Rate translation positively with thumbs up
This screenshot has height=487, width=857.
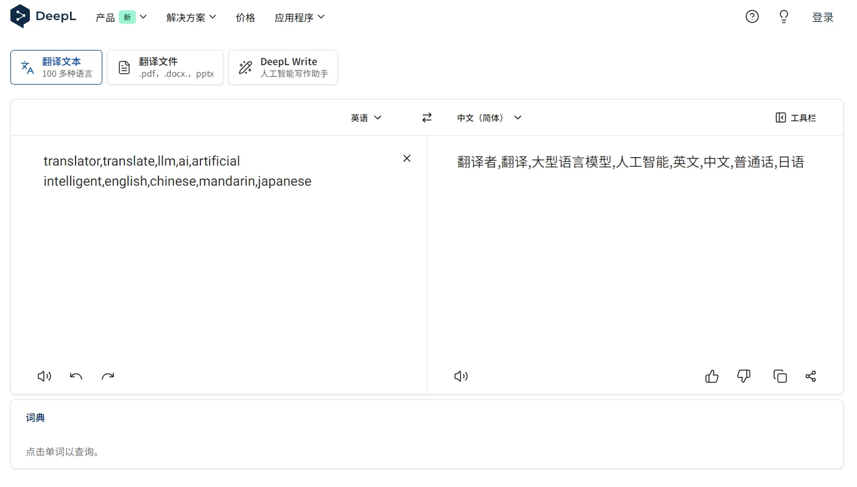pos(711,376)
